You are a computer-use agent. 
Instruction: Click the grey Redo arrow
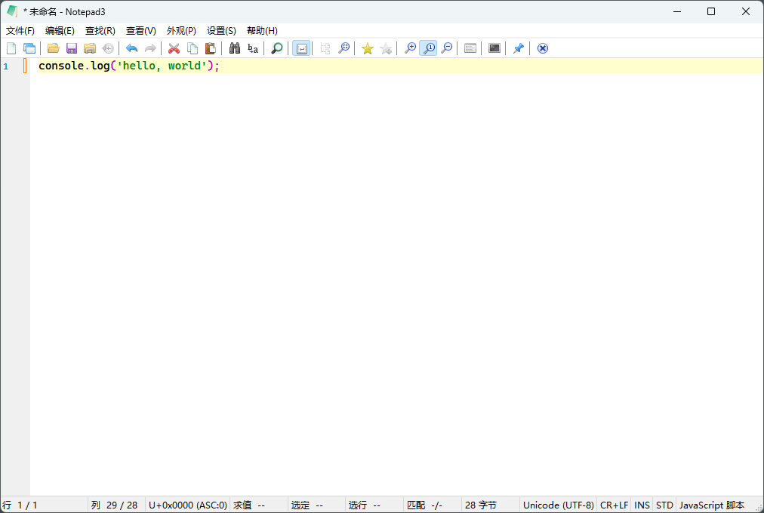pyautogui.click(x=150, y=48)
